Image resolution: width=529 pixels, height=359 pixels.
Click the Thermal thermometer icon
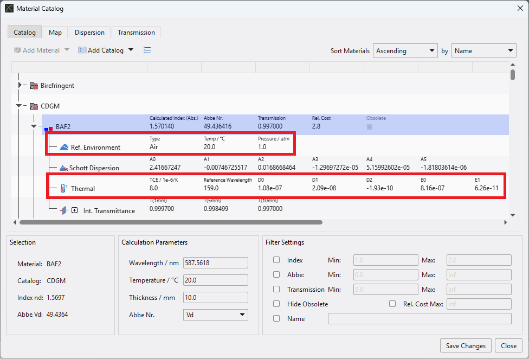(63, 188)
